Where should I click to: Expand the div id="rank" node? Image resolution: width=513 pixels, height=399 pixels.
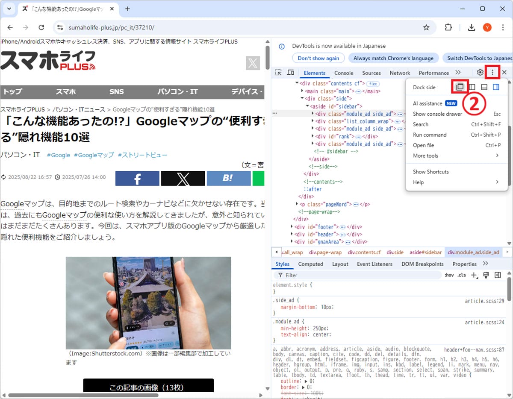313,136
